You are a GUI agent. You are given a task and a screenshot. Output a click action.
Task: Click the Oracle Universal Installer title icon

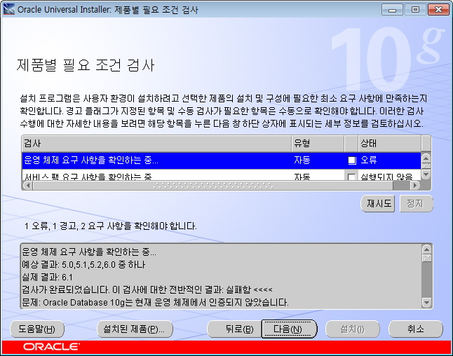8,10
